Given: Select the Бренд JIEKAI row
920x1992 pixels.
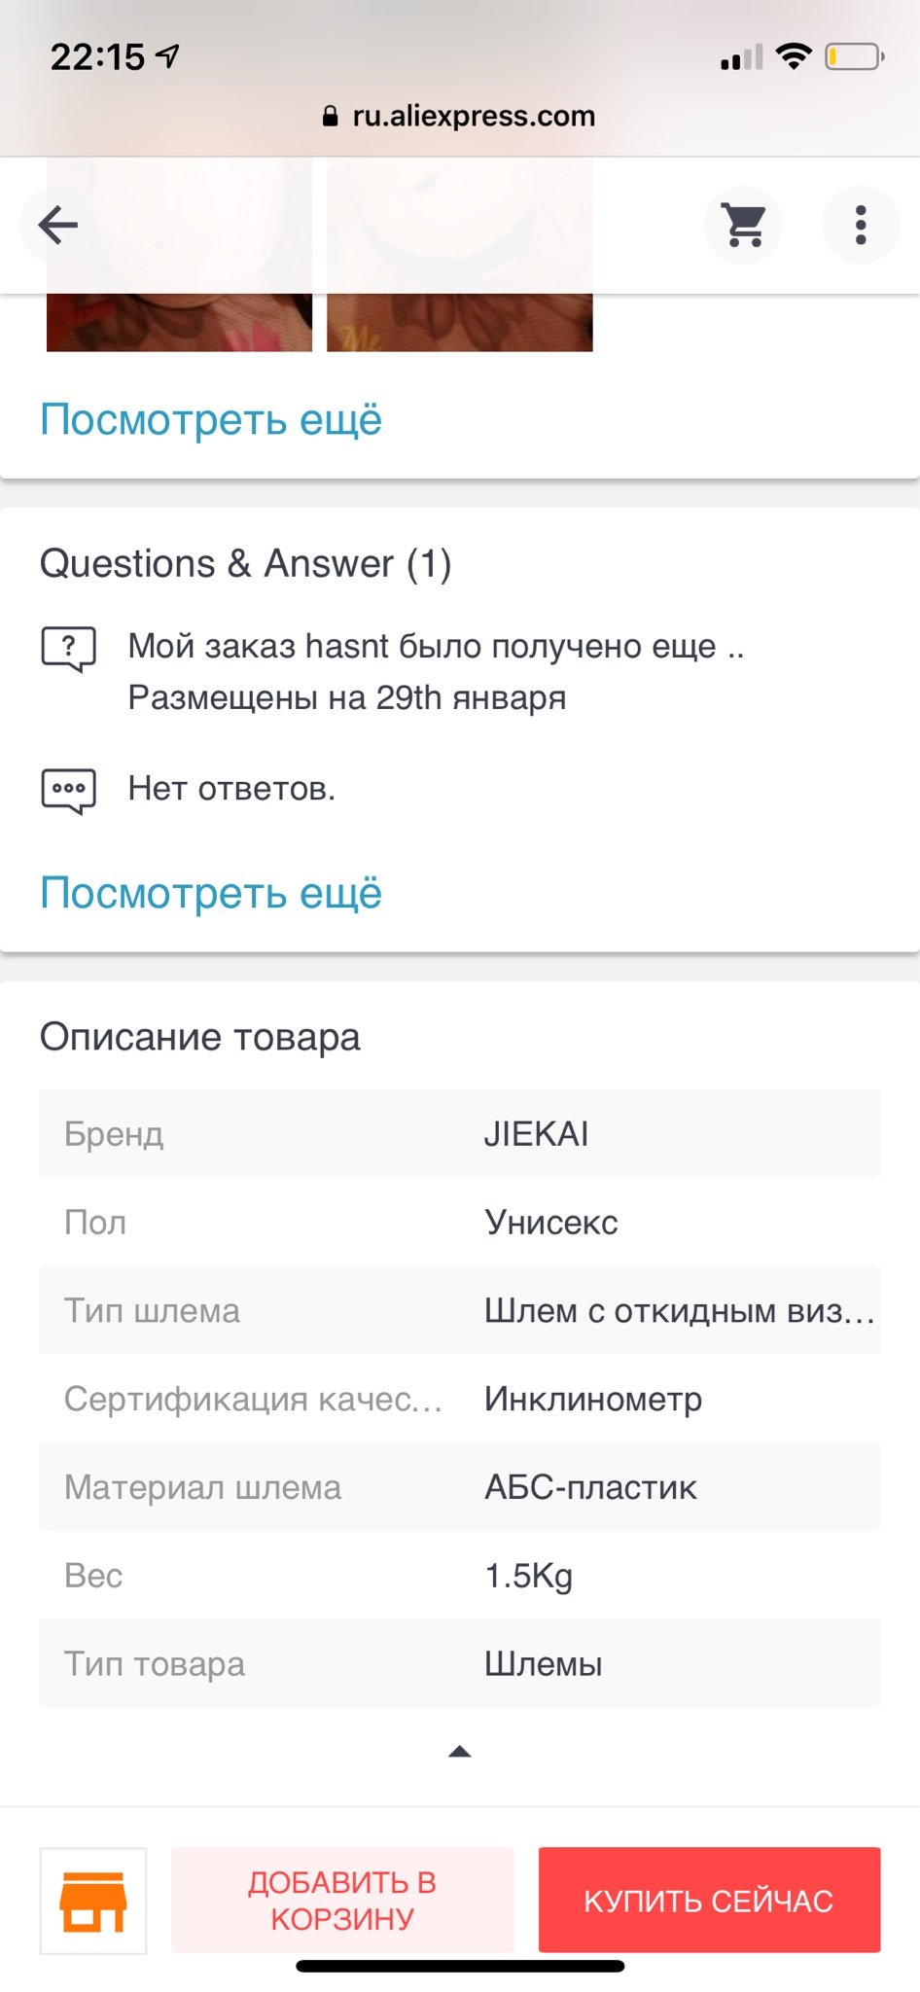Looking at the screenshot, I should [459, 1134].
